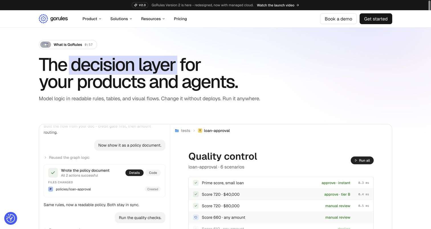431x229 pixels.
Task: Click the GoRules logo icon
Action: [43, 19]
